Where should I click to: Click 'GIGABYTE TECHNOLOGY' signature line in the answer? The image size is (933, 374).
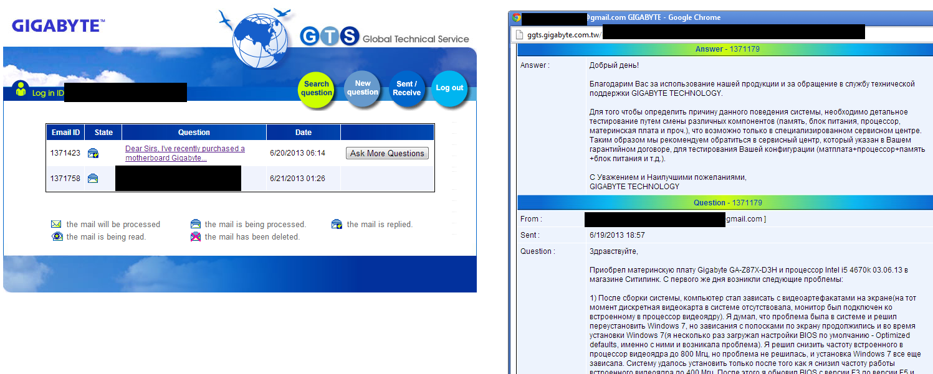634,186
